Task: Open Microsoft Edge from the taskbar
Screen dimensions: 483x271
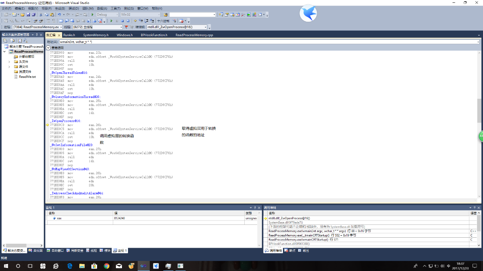Action: (70, 266)
